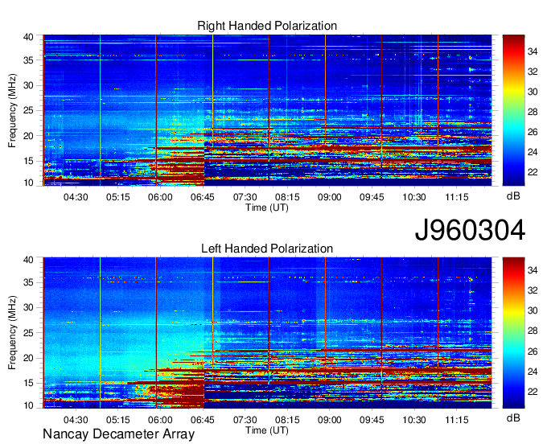Click "Frequency (MHz)" axis label of Left Handed plot
This screenshot has width=547, height=444.
(x=12, y=333)
